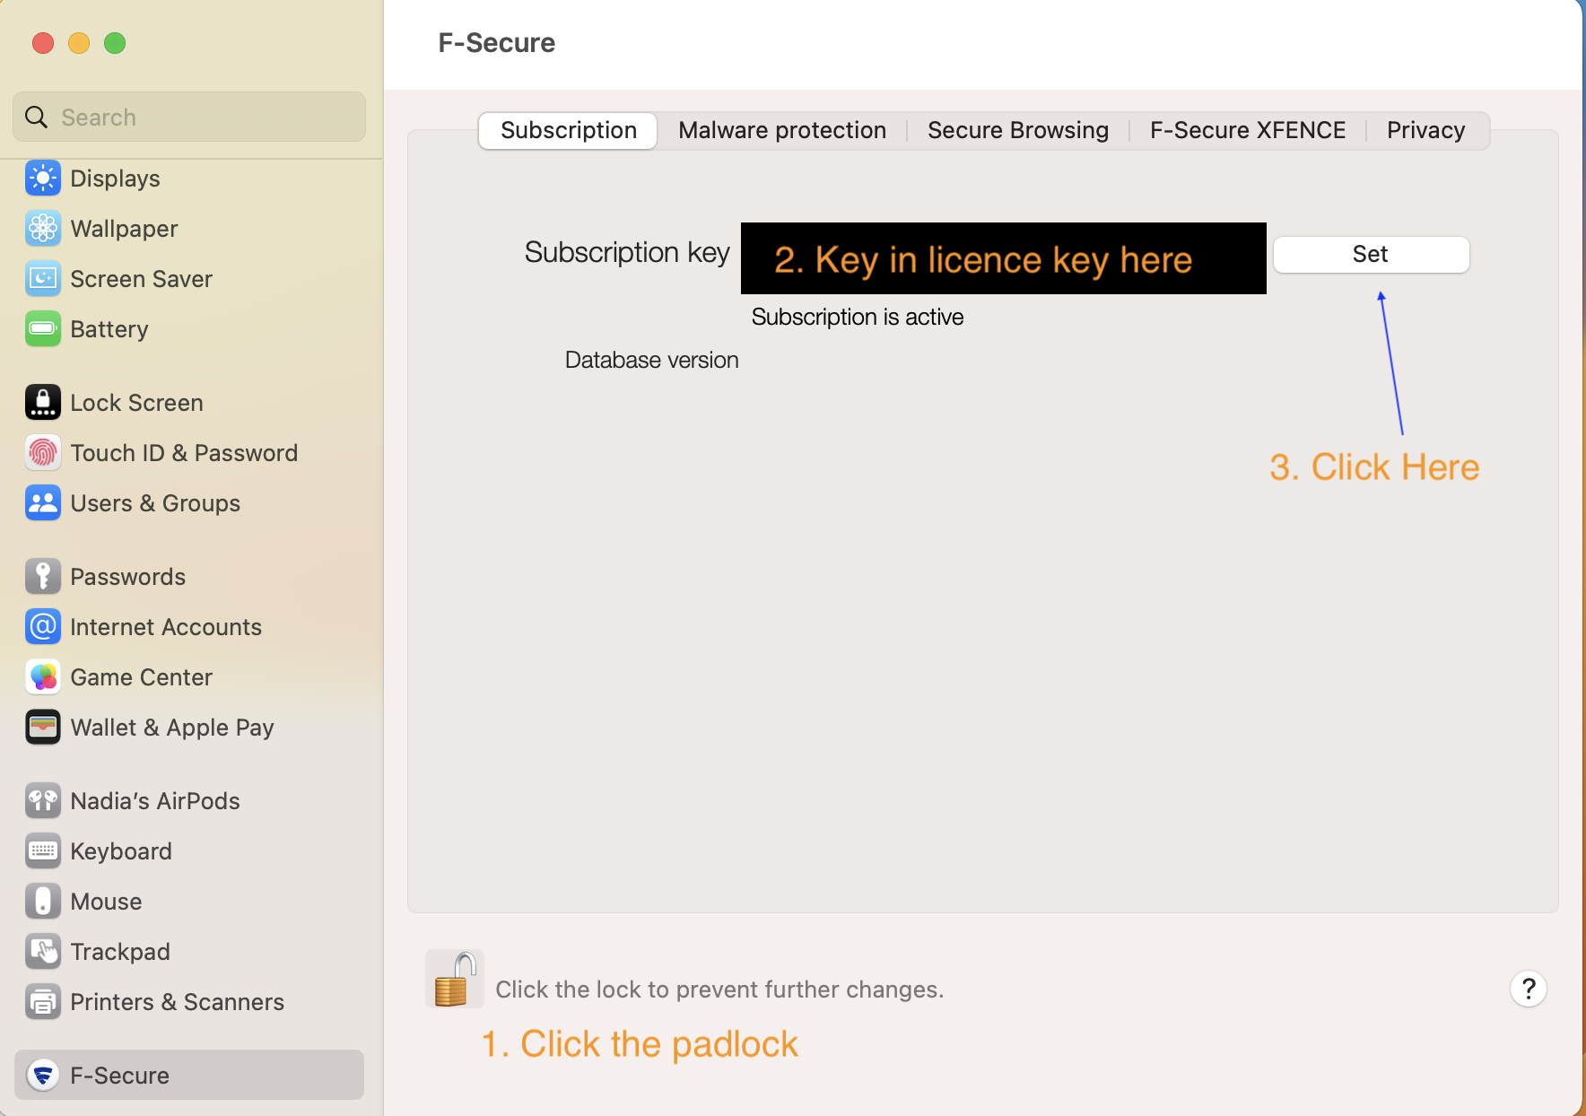Viewport: 1586px width, 1116px height.
Task: Select Lock Screen label in sidebar
Action: click(136, 403)
